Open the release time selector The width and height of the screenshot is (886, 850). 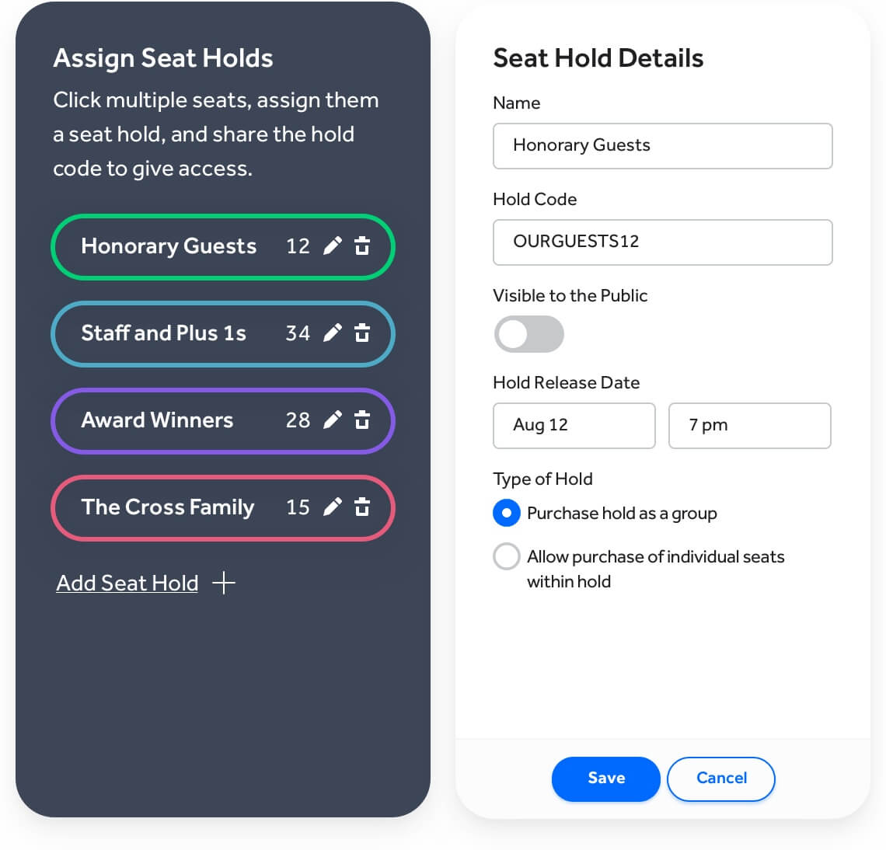(x=749, y=426)
